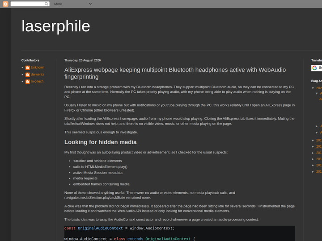This screenshot has width=322, height=241.
Task: Click the Blogger logo in the navbar
Action: 5,4
